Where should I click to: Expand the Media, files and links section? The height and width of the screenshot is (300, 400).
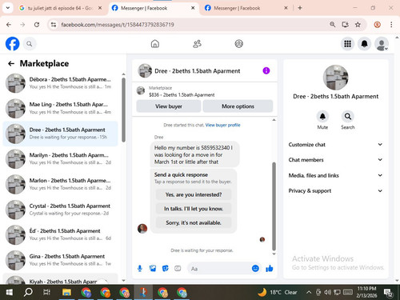(335, 175)
